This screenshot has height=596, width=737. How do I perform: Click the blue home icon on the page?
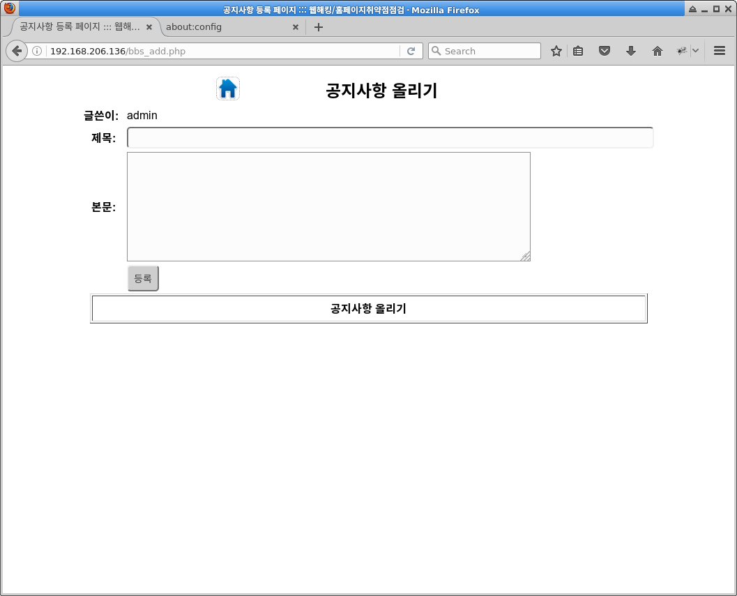pyautogui.click(x=228, y=89)
